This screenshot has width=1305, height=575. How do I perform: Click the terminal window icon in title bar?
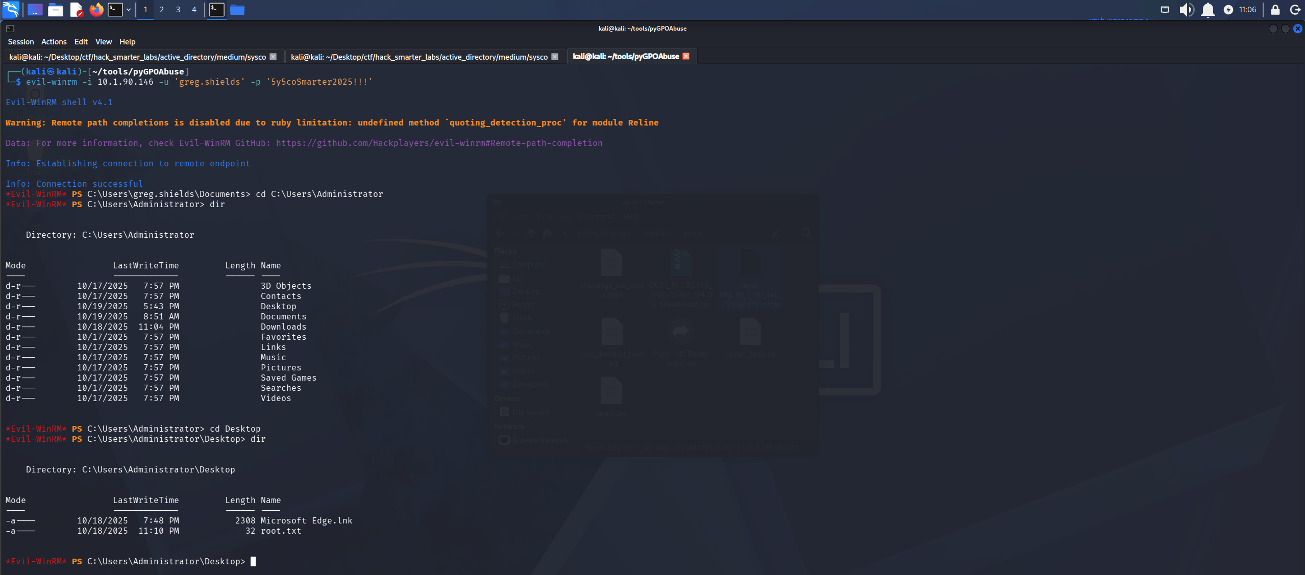(x=10, y=29)
